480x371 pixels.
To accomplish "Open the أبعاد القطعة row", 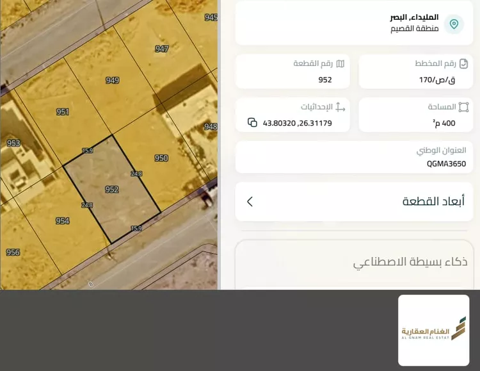I will coord(354,201).
